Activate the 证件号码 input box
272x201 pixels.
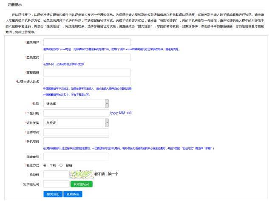[x=76, y=132]
